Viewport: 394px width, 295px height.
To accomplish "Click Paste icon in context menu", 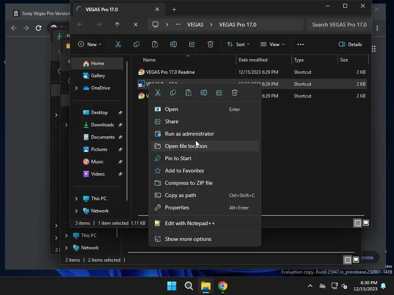I will tap(189, 93).
